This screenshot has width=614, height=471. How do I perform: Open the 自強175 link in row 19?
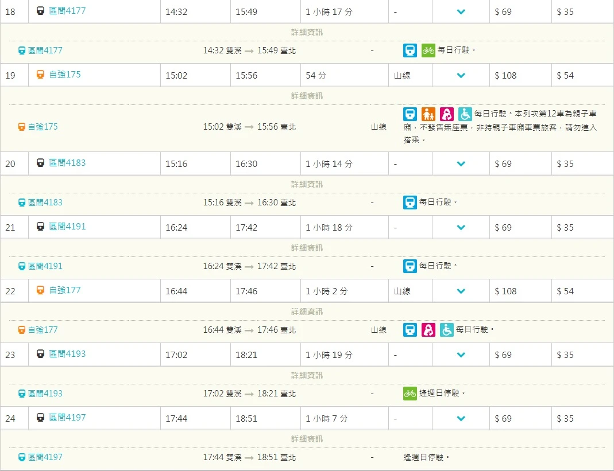coord(65,75)
